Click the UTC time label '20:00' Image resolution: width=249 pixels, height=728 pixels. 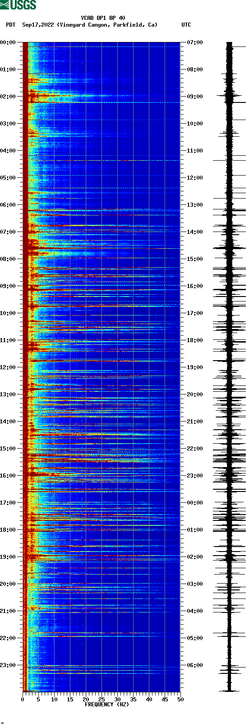coord(195,394)
